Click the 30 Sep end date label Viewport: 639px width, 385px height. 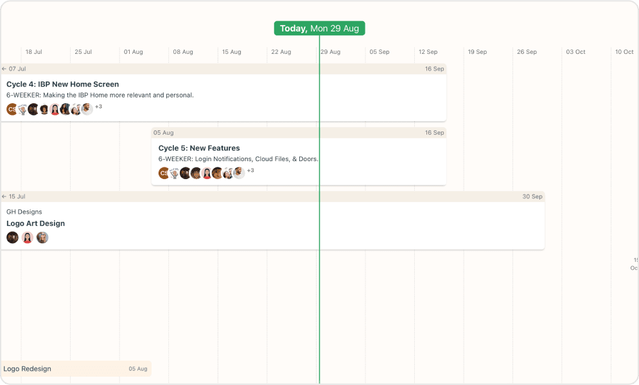pos(532,196)
